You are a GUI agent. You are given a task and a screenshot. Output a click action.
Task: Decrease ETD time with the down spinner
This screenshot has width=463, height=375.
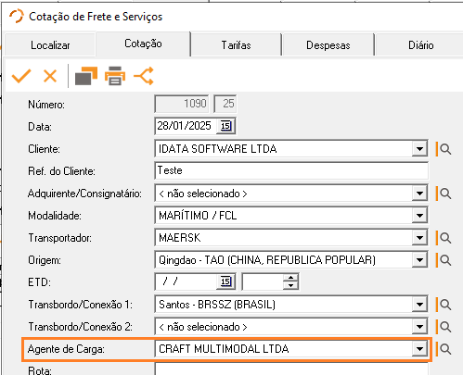coord(290,285)
